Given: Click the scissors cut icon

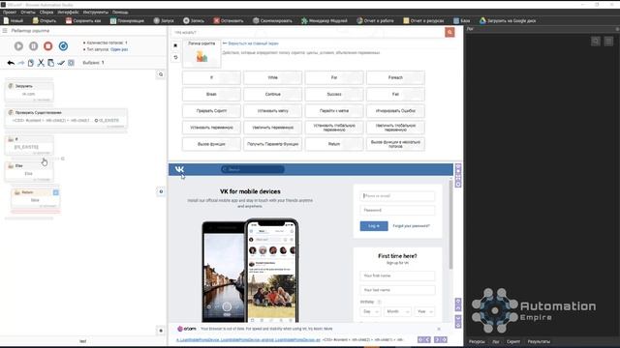Looking at the screenshot, I should pos(41,63).
